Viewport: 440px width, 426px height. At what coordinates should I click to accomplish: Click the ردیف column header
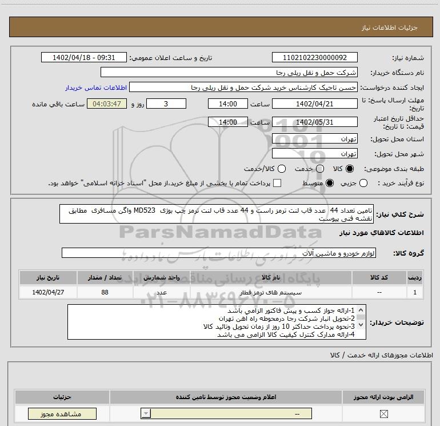(x=415, y=277)
